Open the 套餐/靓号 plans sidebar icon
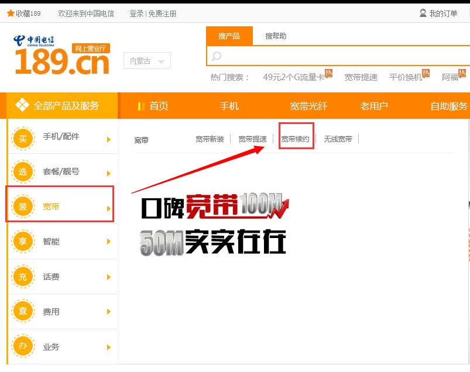The image size is (470, 372). 23,172
